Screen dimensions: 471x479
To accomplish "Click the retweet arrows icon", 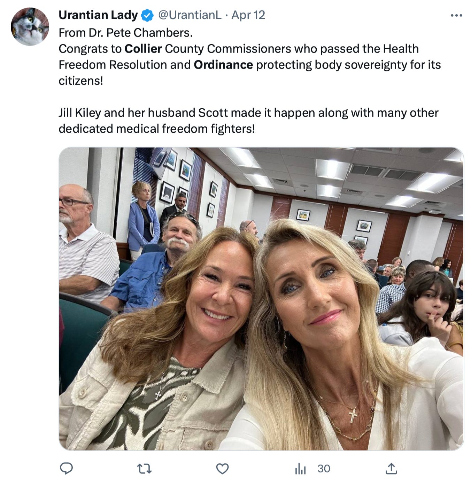I will 144,469.
